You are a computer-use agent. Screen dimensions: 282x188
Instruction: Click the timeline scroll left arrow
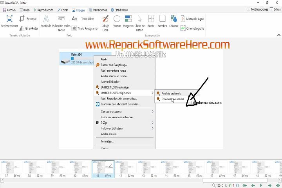coord(2,180)
